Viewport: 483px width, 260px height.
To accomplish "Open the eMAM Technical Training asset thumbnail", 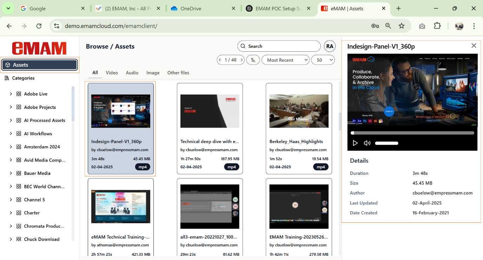I will 121,207.
